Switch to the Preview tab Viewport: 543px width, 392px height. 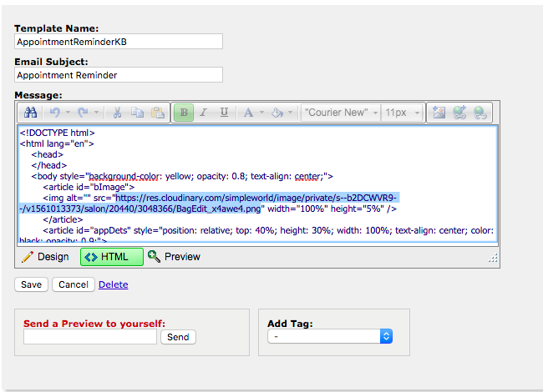(x=175, y=257)
